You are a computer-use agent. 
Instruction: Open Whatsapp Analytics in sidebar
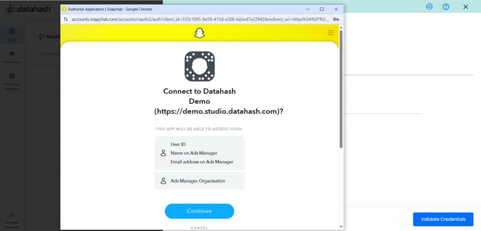click(x=12, y=82)
